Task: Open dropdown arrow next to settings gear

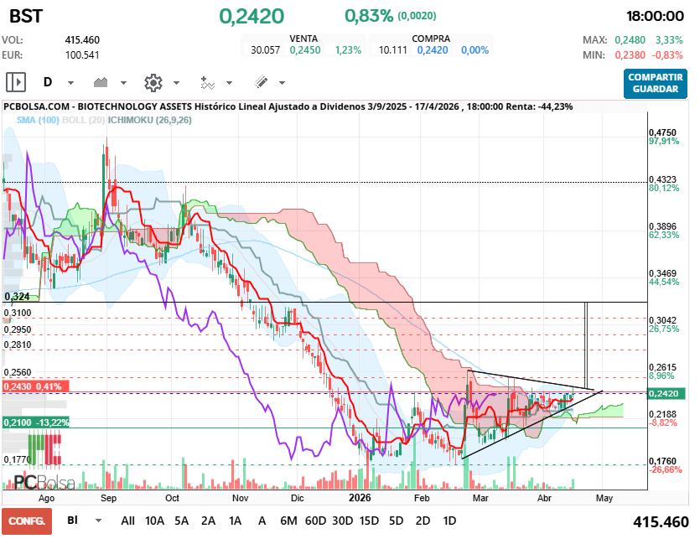Action: point(176,83)
